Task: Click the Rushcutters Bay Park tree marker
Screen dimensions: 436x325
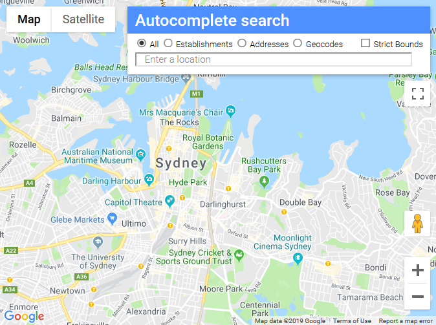Action: [264, 182]
